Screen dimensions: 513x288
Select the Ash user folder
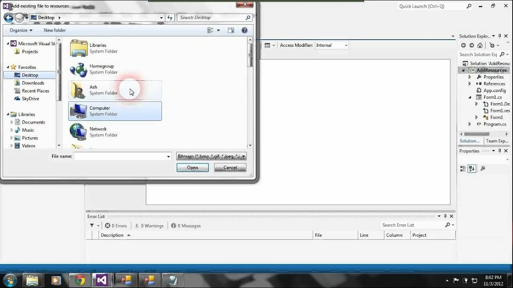click(x=115, y=90)
